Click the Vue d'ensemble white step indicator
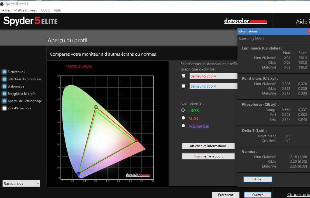The height and width of the screenshot is (198, 310). (4, 108)
